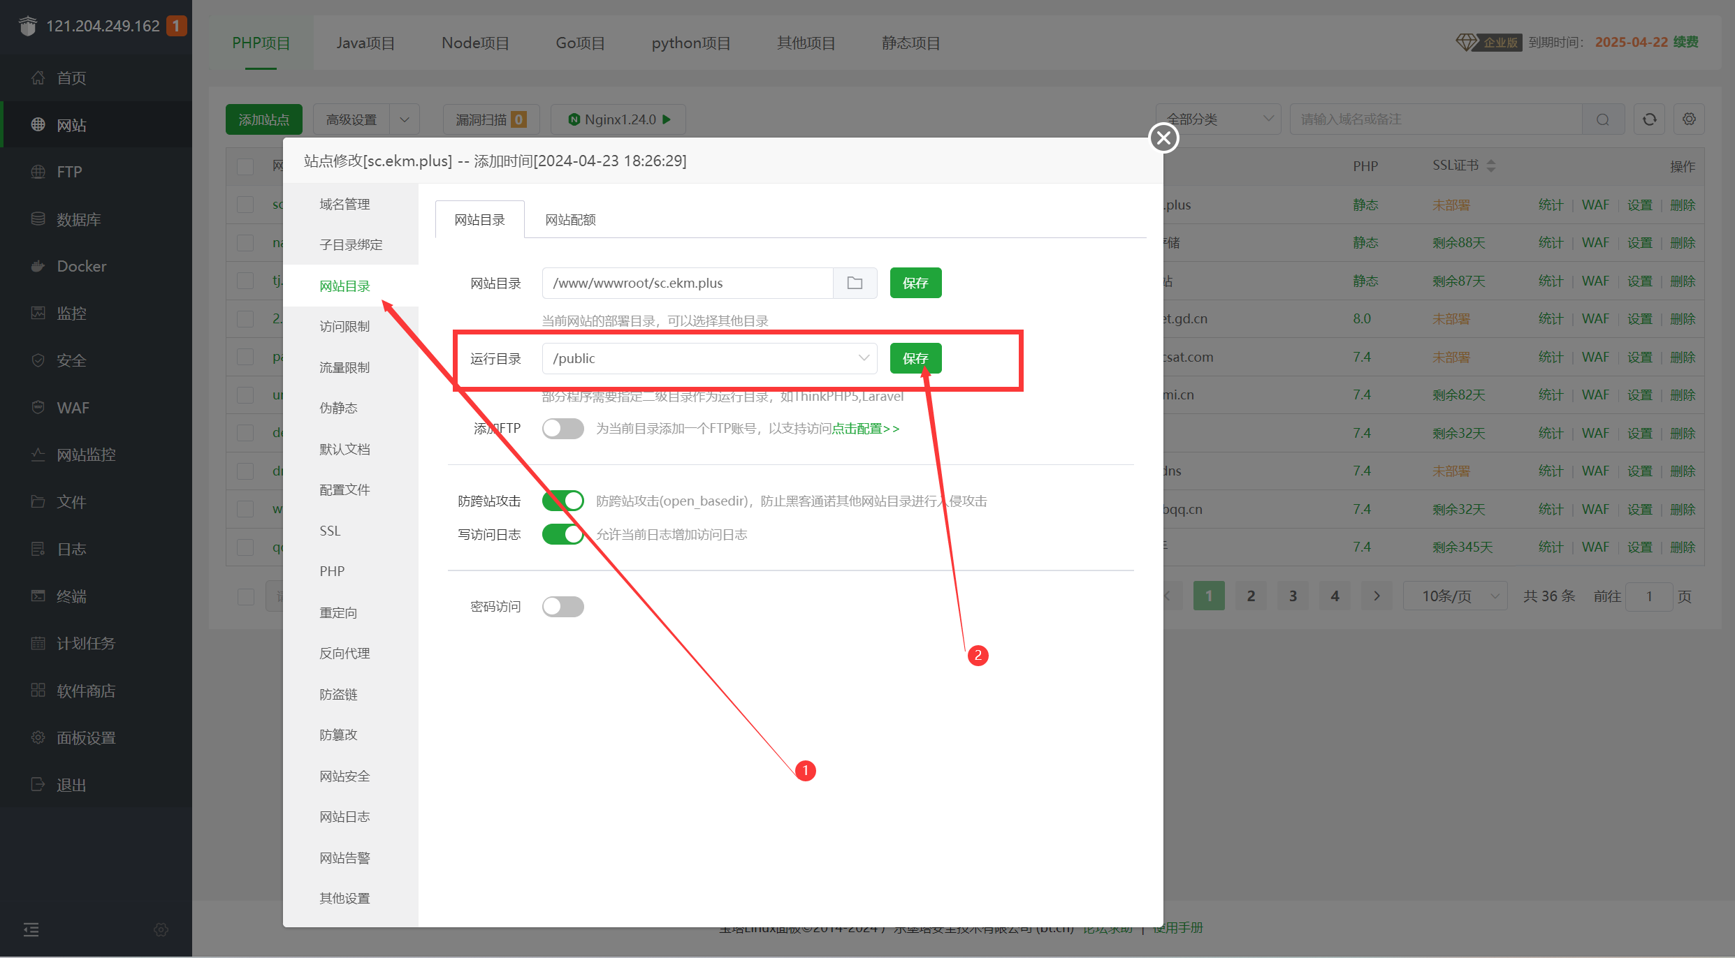Check the checkbox of the .plus site row
Viewport: 1735px width, 958px height.
tap(245, 205)
